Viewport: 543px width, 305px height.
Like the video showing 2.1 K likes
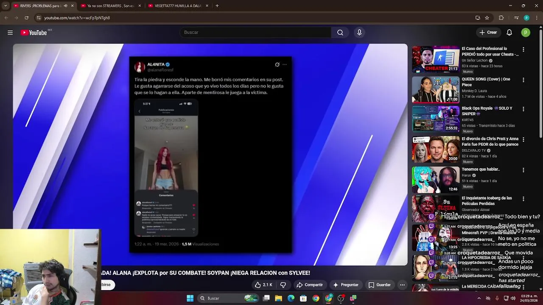pos(263,285)
